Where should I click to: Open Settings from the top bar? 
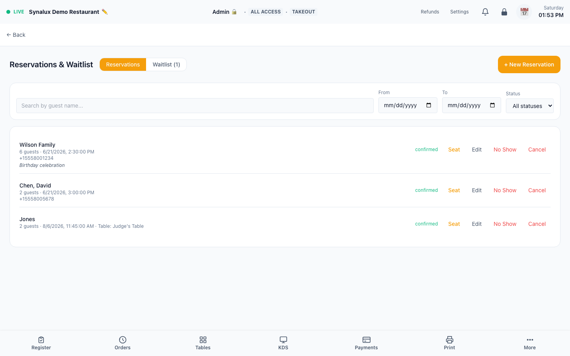459,12
